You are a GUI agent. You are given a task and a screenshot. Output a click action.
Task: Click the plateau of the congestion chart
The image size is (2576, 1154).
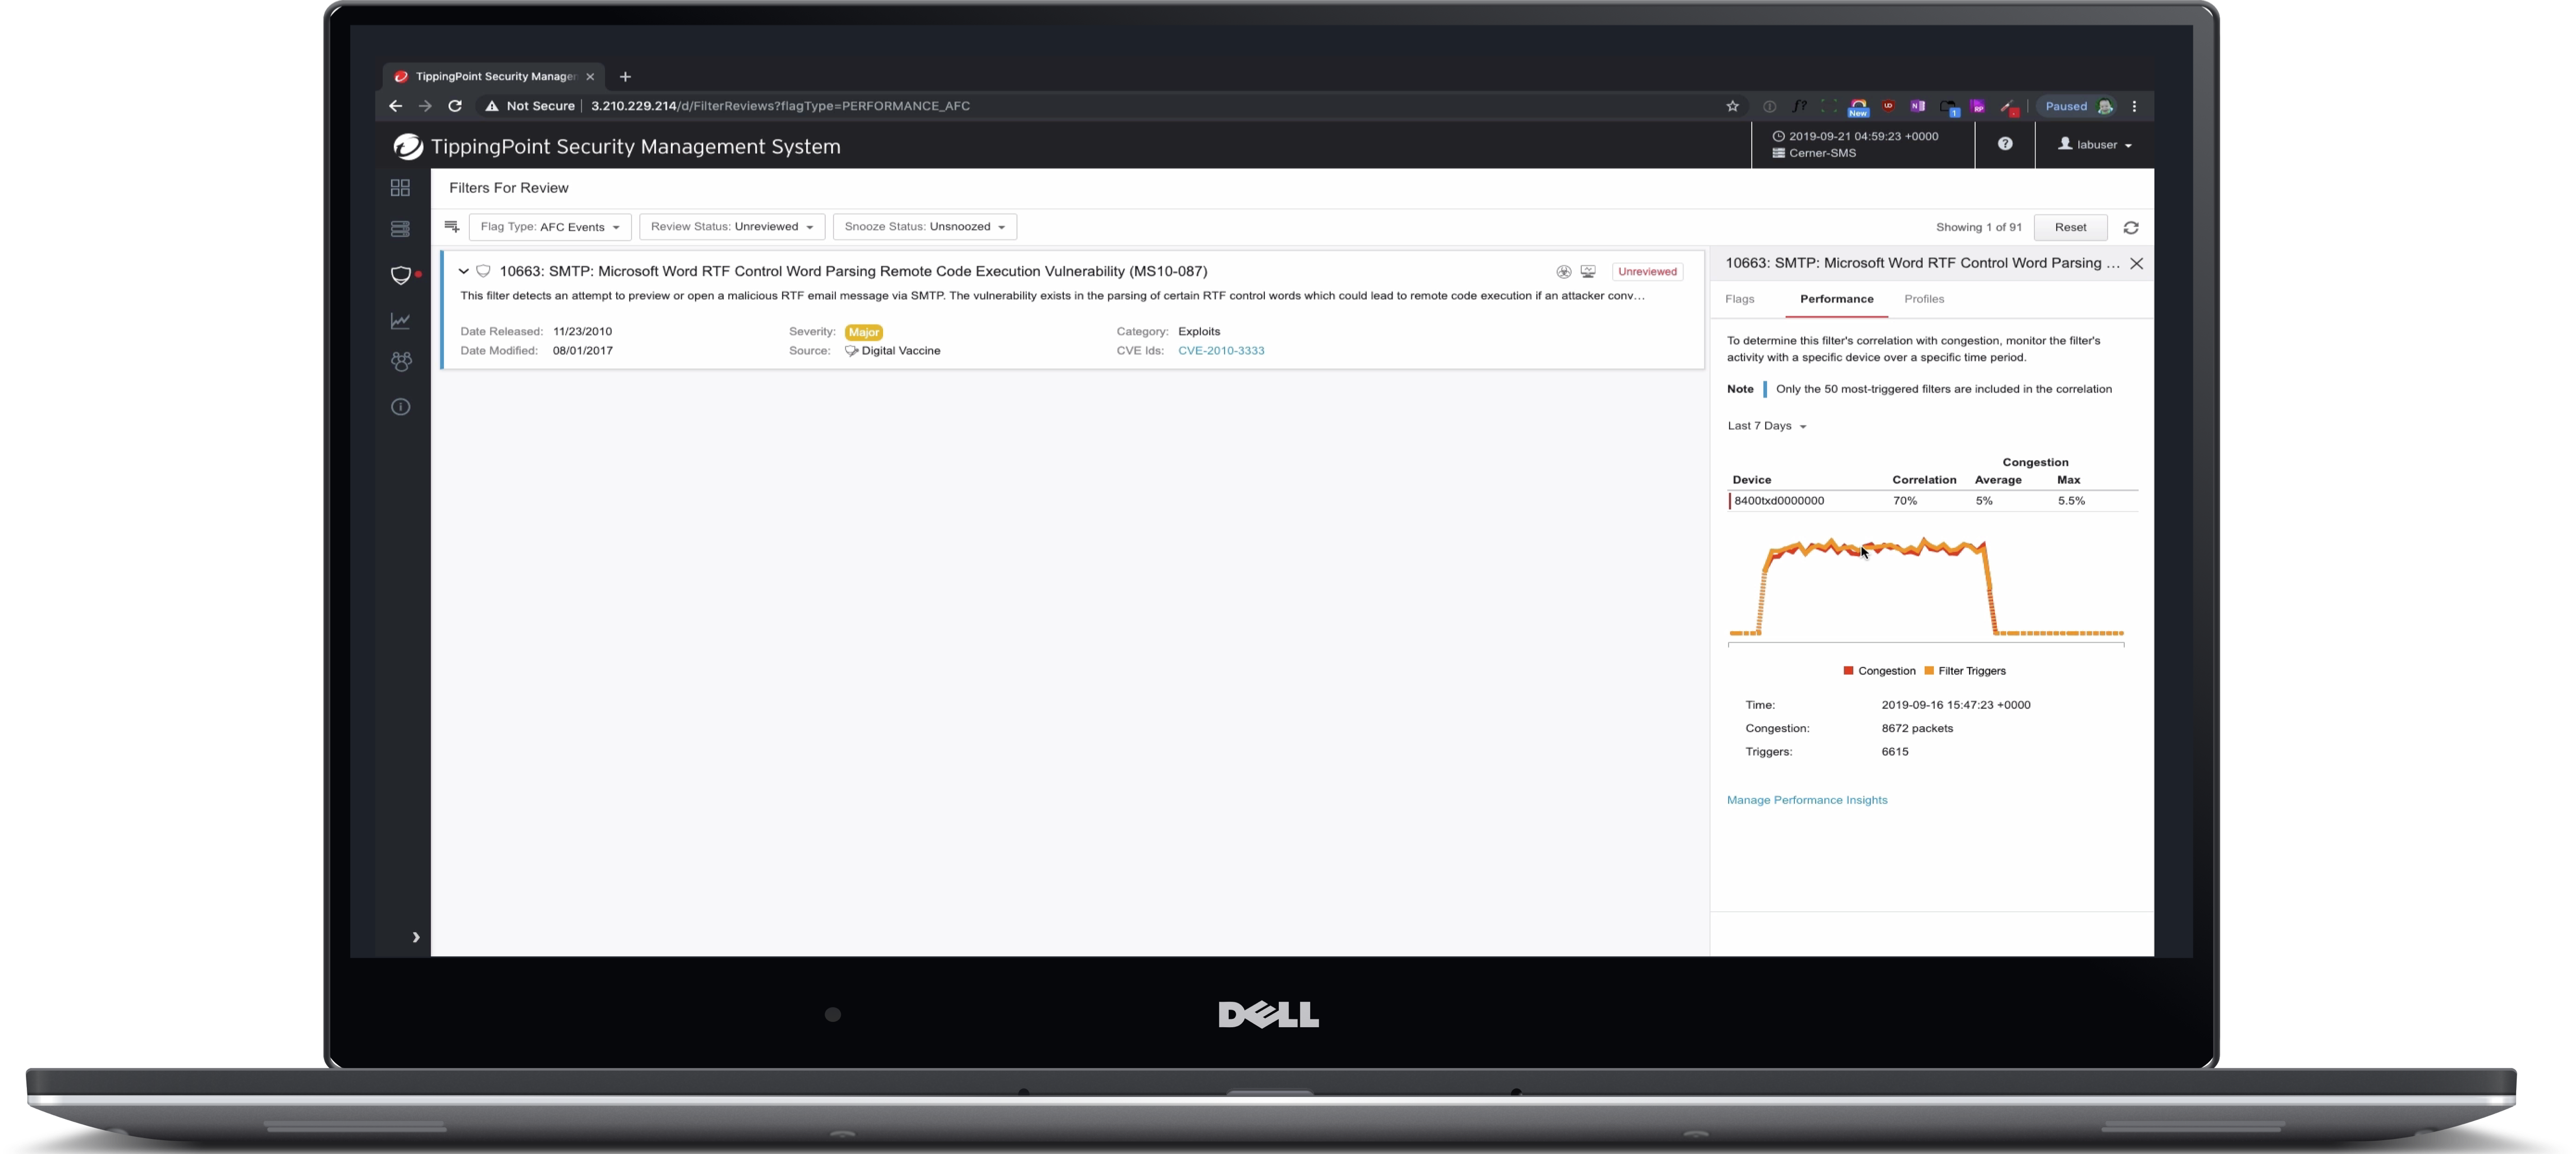[x=1876, y=548]
